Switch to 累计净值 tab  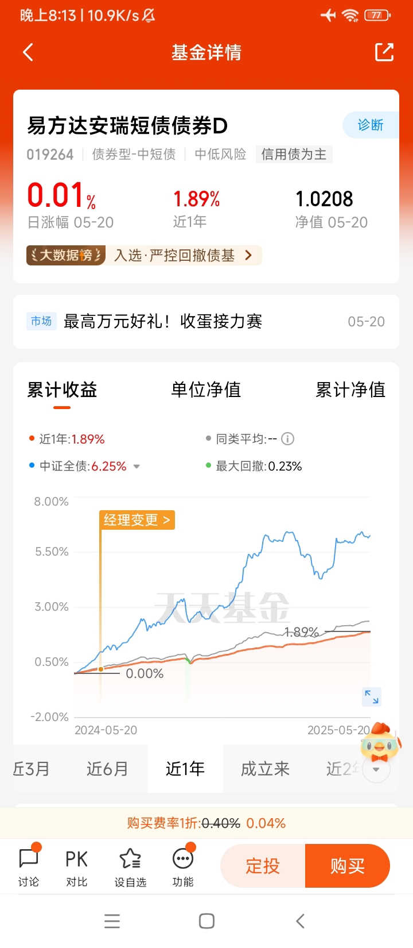(x=350, y=390)
